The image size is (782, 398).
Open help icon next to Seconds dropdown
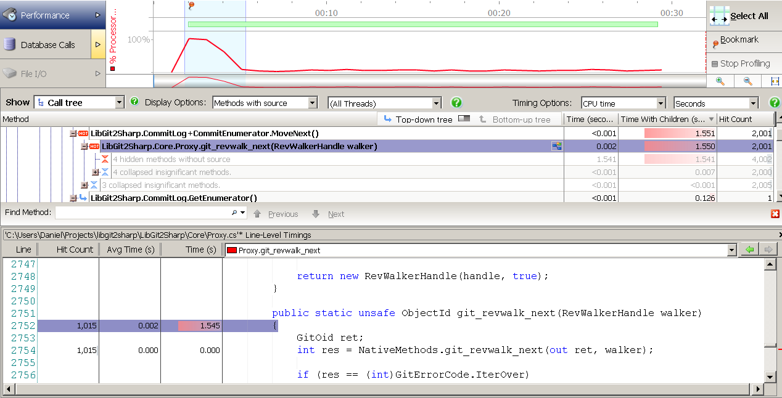[x=775, y=102]
